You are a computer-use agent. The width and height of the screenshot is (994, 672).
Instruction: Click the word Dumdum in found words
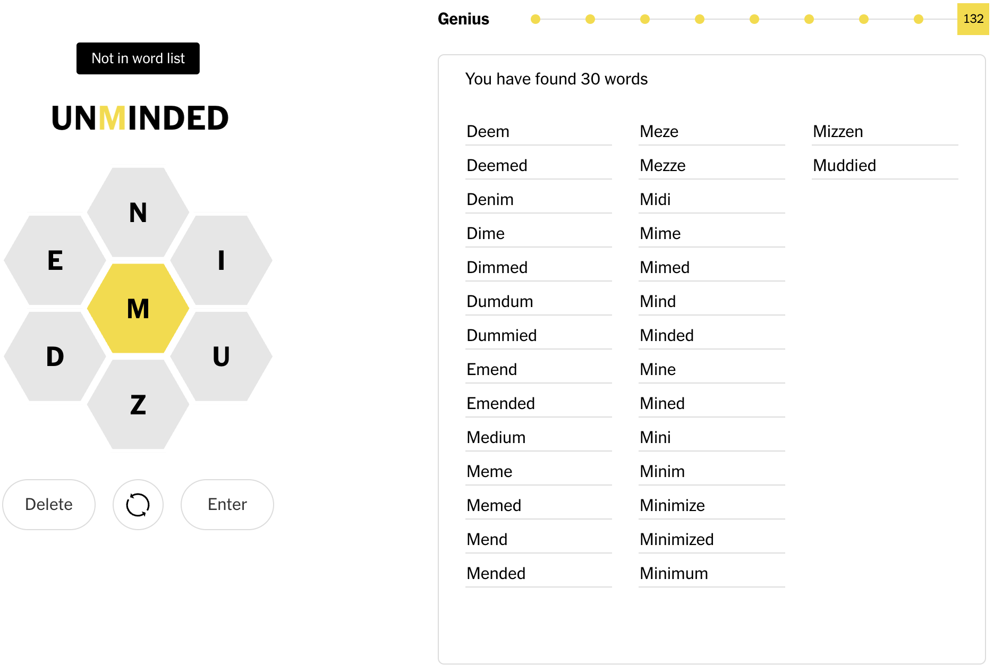500,301
